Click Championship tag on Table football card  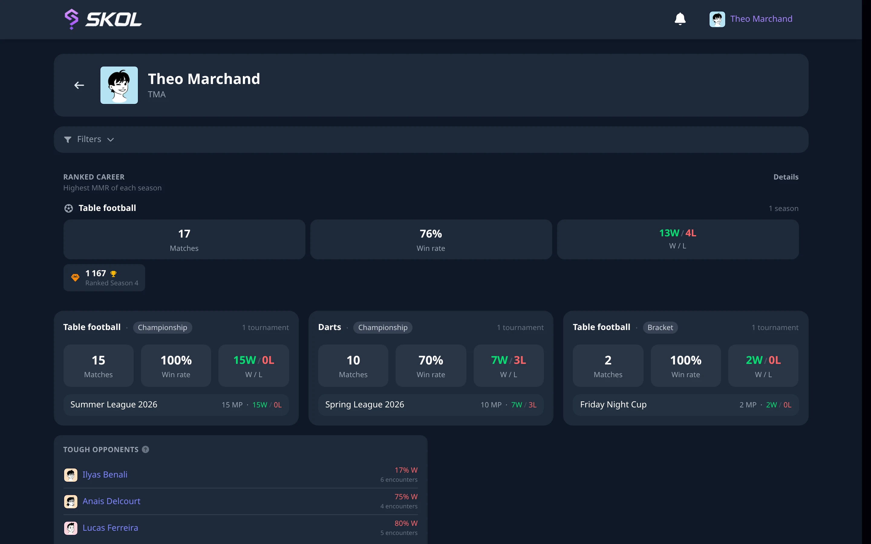162,327
